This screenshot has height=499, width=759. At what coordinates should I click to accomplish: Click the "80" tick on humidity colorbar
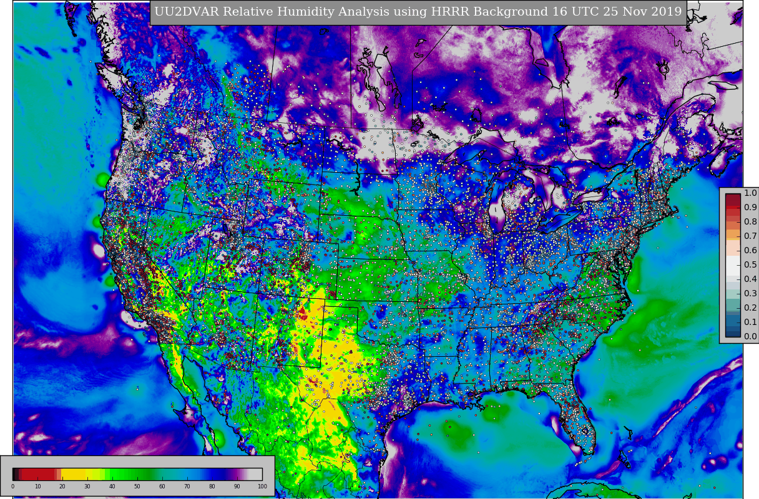click(212, 487)
